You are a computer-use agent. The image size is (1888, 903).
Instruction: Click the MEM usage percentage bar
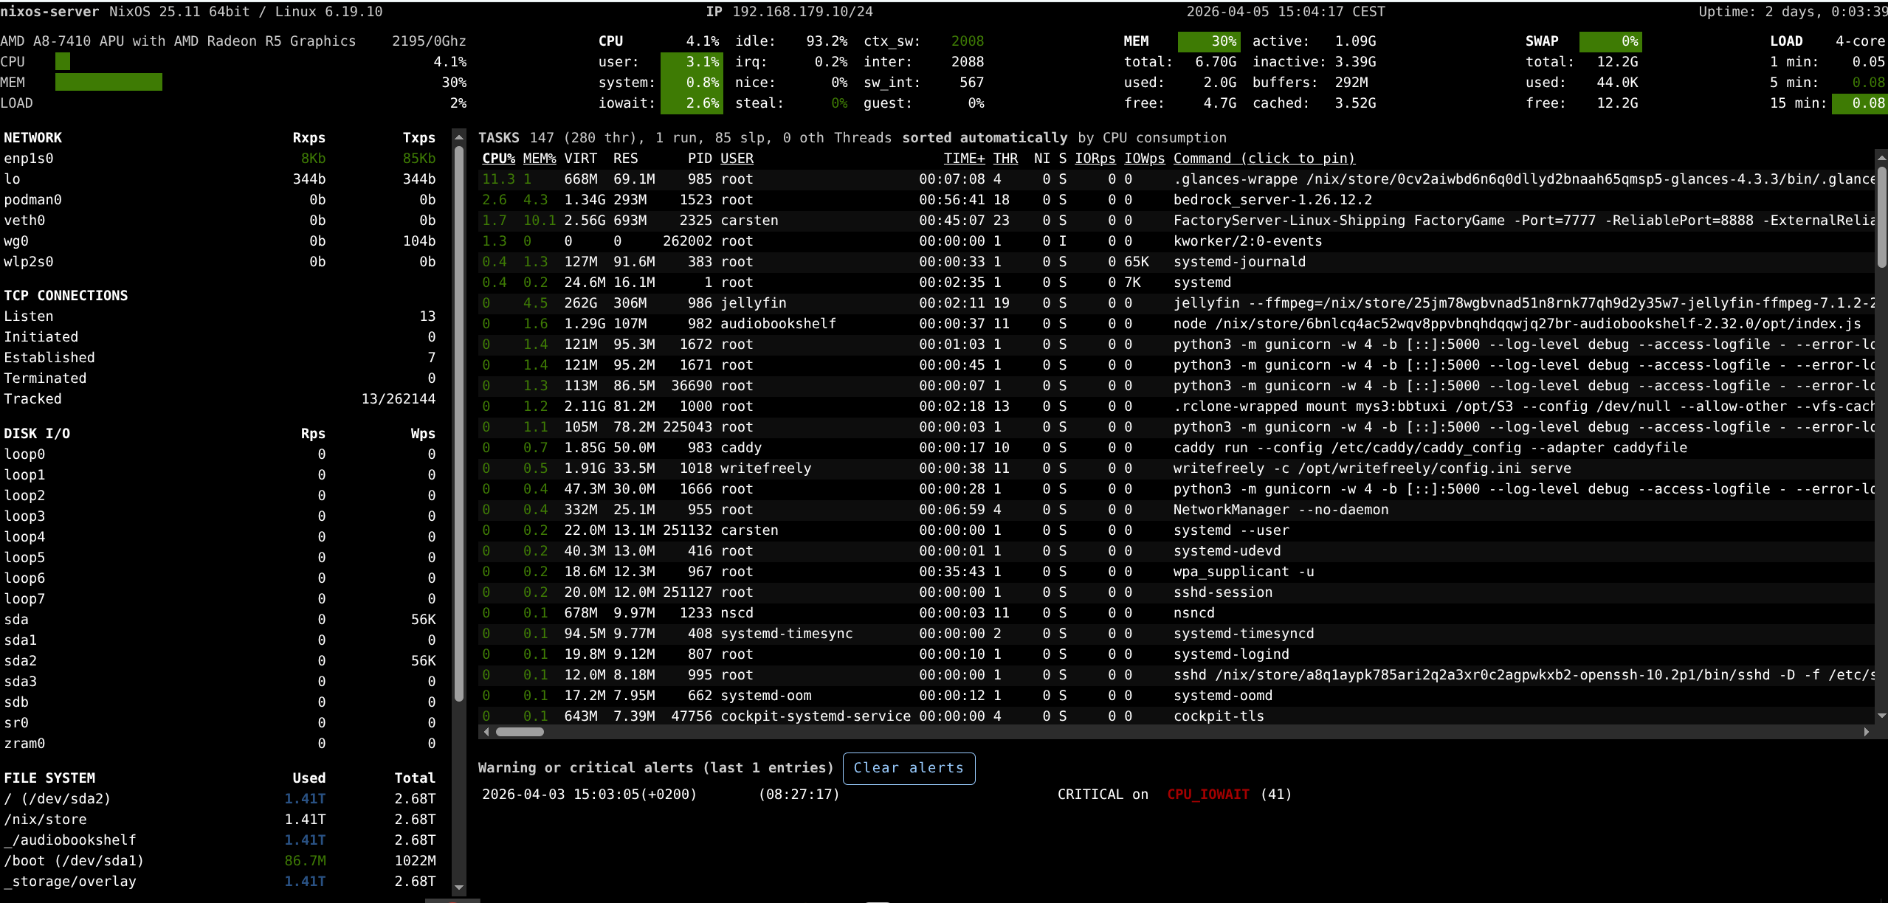click(1209, 41)
